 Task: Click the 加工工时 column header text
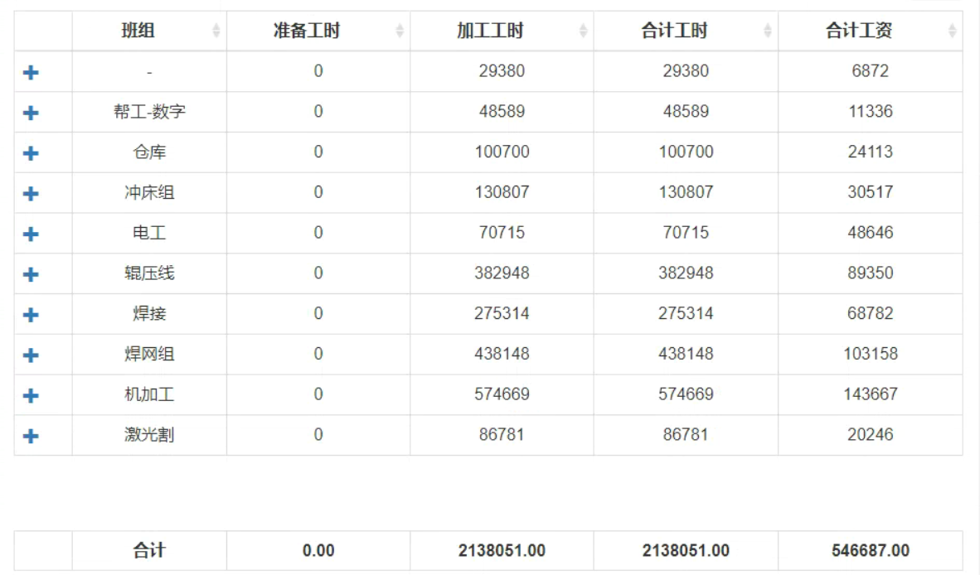click(x=490, y=31)
